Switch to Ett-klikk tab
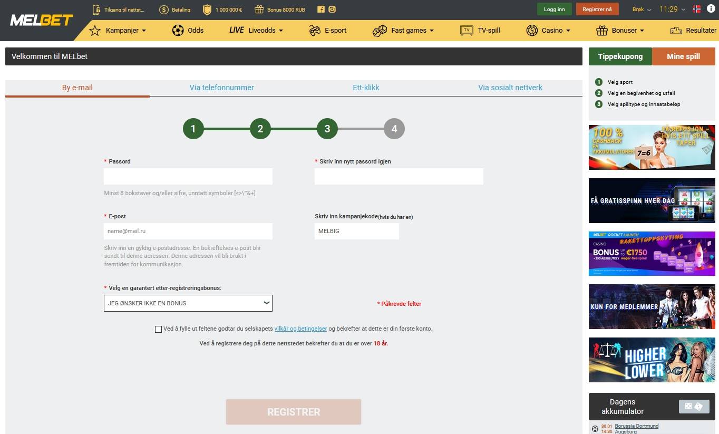 366,88
